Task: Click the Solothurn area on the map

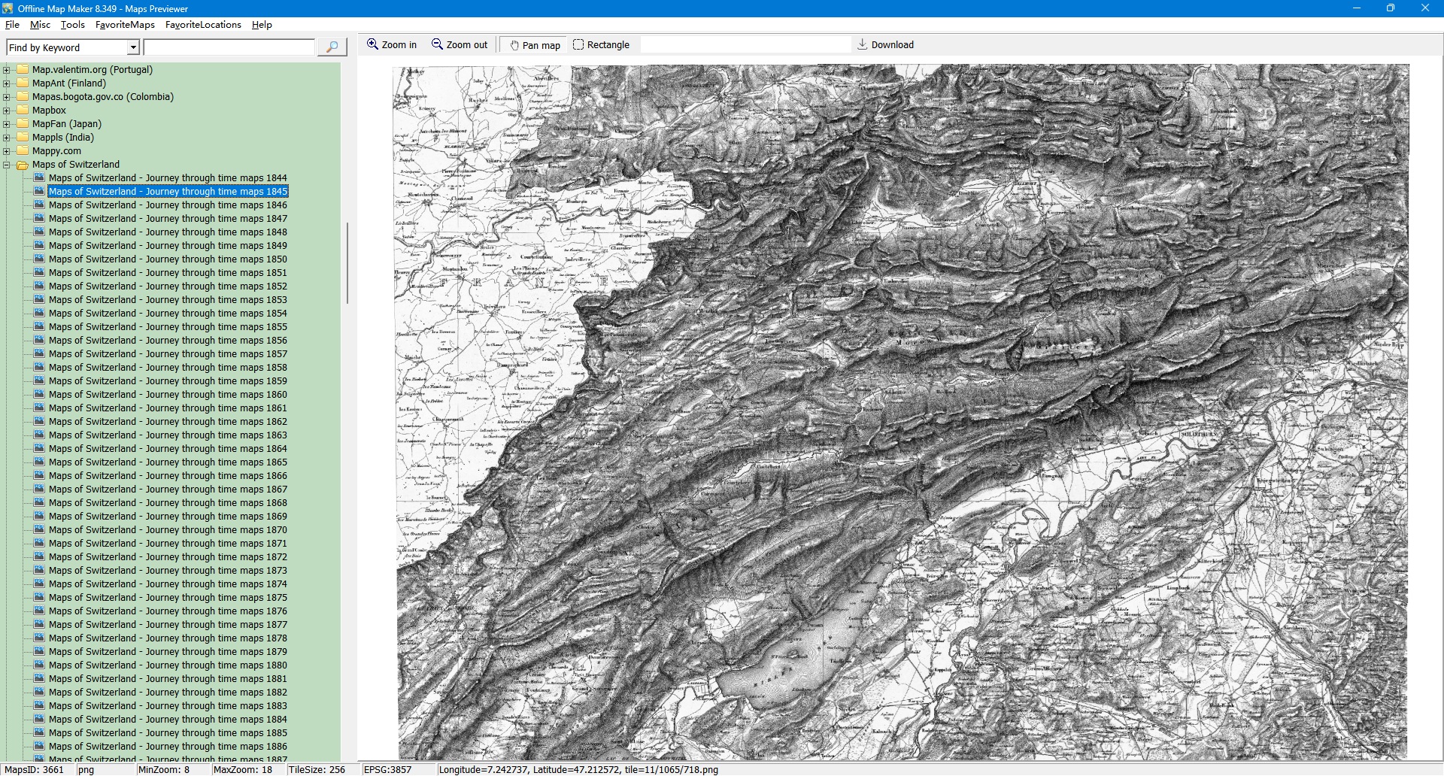Action: click(x=1198, y=435)
